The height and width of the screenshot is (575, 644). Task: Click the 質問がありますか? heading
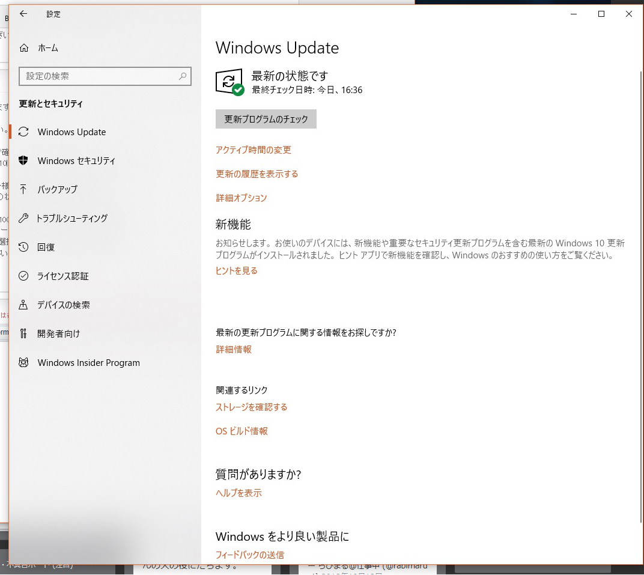tap(258, 475)
